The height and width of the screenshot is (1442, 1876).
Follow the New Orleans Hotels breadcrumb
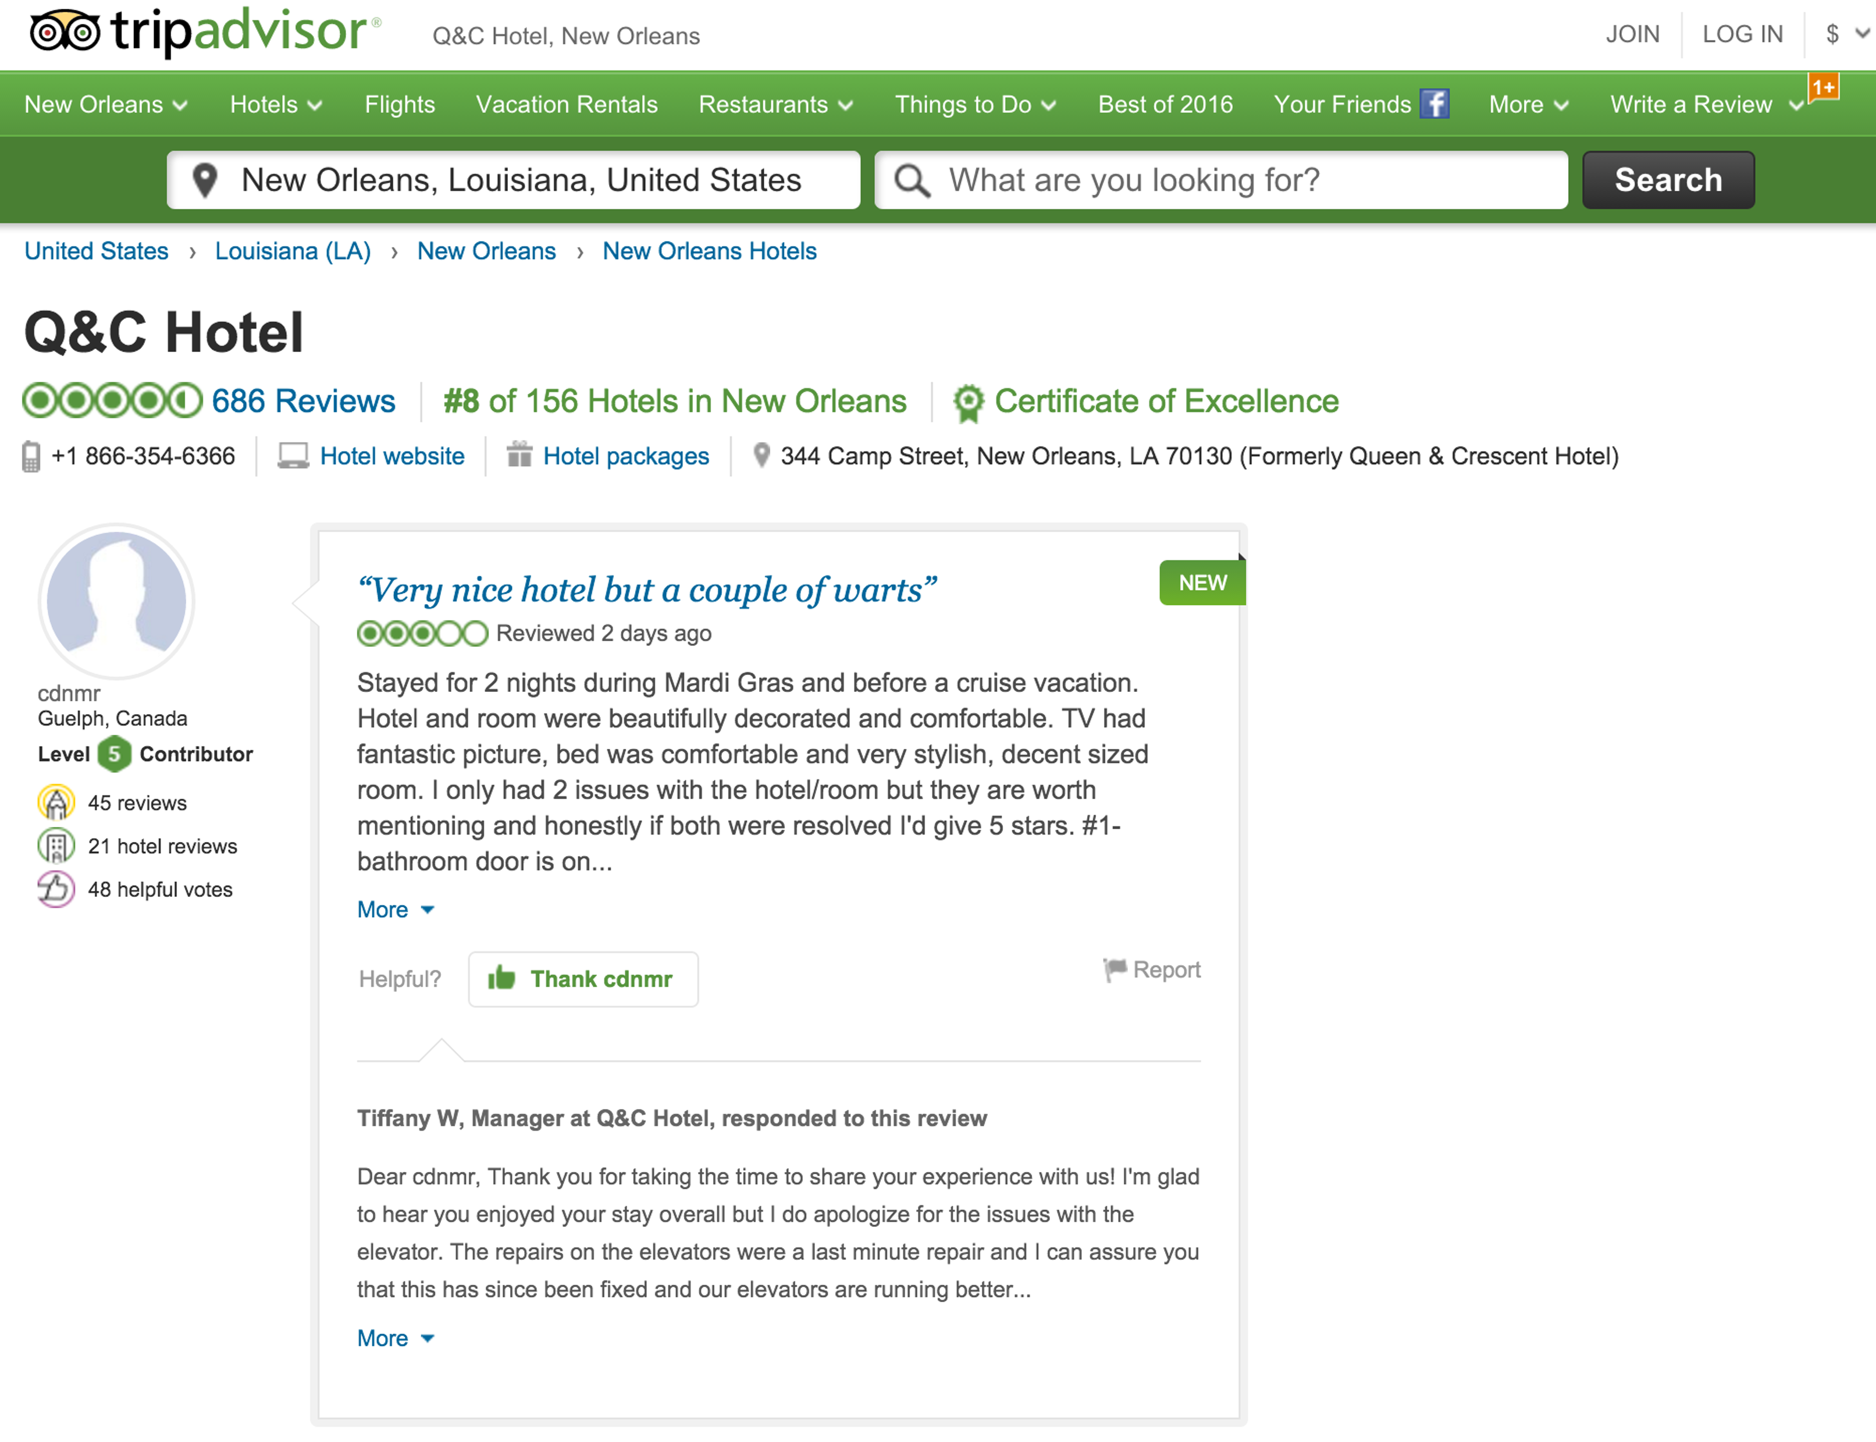[710, 251]
